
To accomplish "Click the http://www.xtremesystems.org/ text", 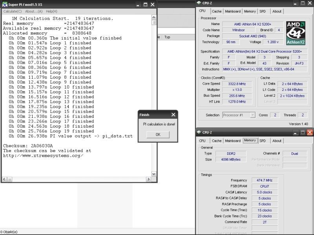I will pos(43,155).
